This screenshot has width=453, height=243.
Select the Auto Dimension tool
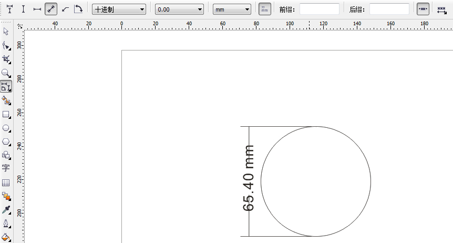tap(9, 9)
